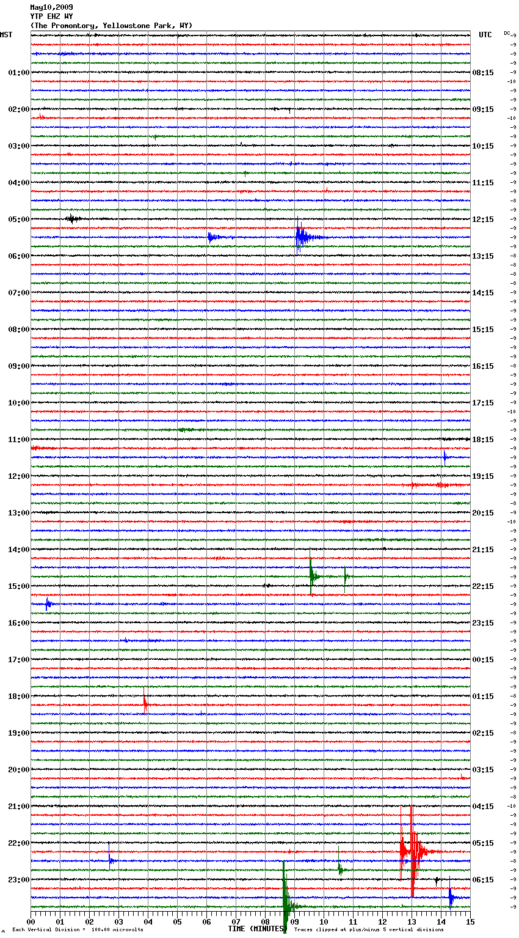The width and height of the screenshot is (519, 938).
Task: Select the 10:15 UTC time label
Action: 483,146
